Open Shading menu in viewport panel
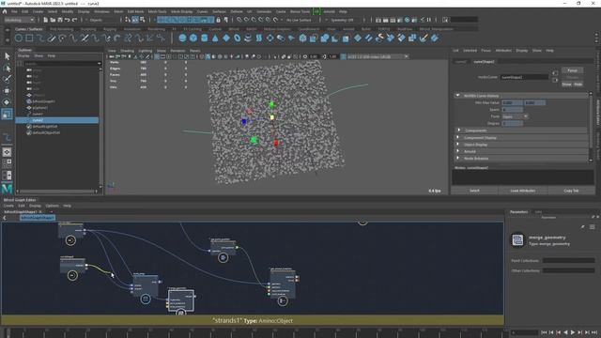Image resolution: width=601 pixels, height=338 pixels. pyautogui.click(x=128, y=51)
